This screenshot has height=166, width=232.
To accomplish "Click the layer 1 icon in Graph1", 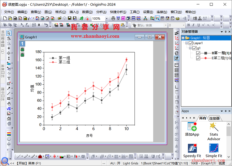I will click(x=22, y=44).
